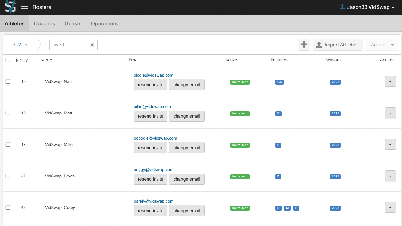Click the Rosters page title
The width and height of the screenshot is (402, 226).
pos(42,7)
